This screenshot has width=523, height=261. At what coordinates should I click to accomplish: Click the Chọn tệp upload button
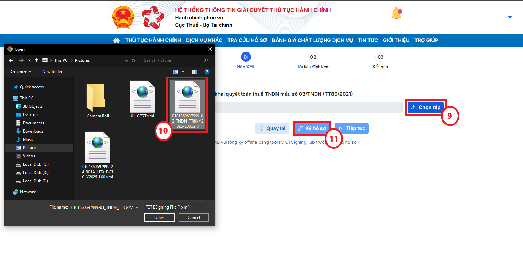426,107
